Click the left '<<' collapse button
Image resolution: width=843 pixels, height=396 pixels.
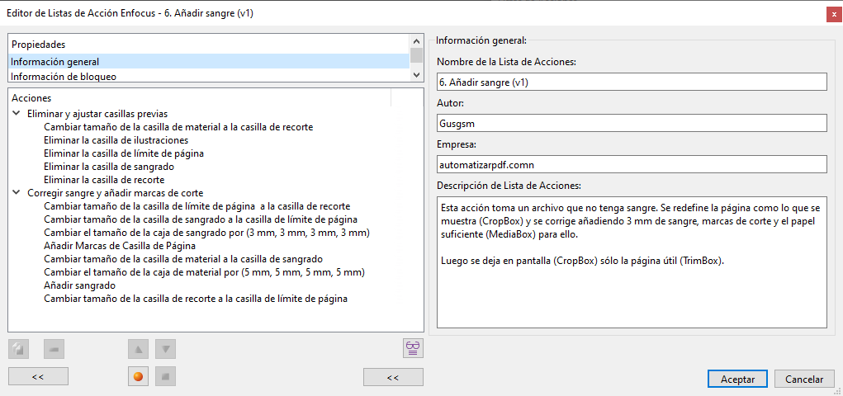(x=38, y=377)
